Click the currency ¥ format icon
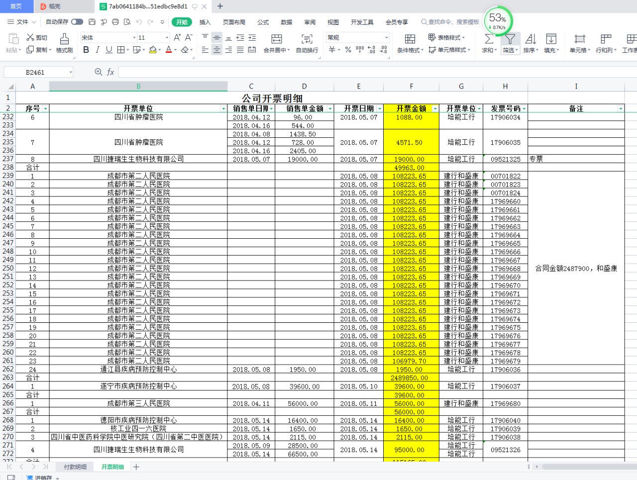Image resolution: width=637 pixels, height=480 pixels. tap(332, 50)
